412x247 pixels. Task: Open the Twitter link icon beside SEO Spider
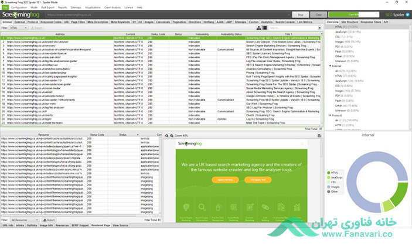click(407, 15)
